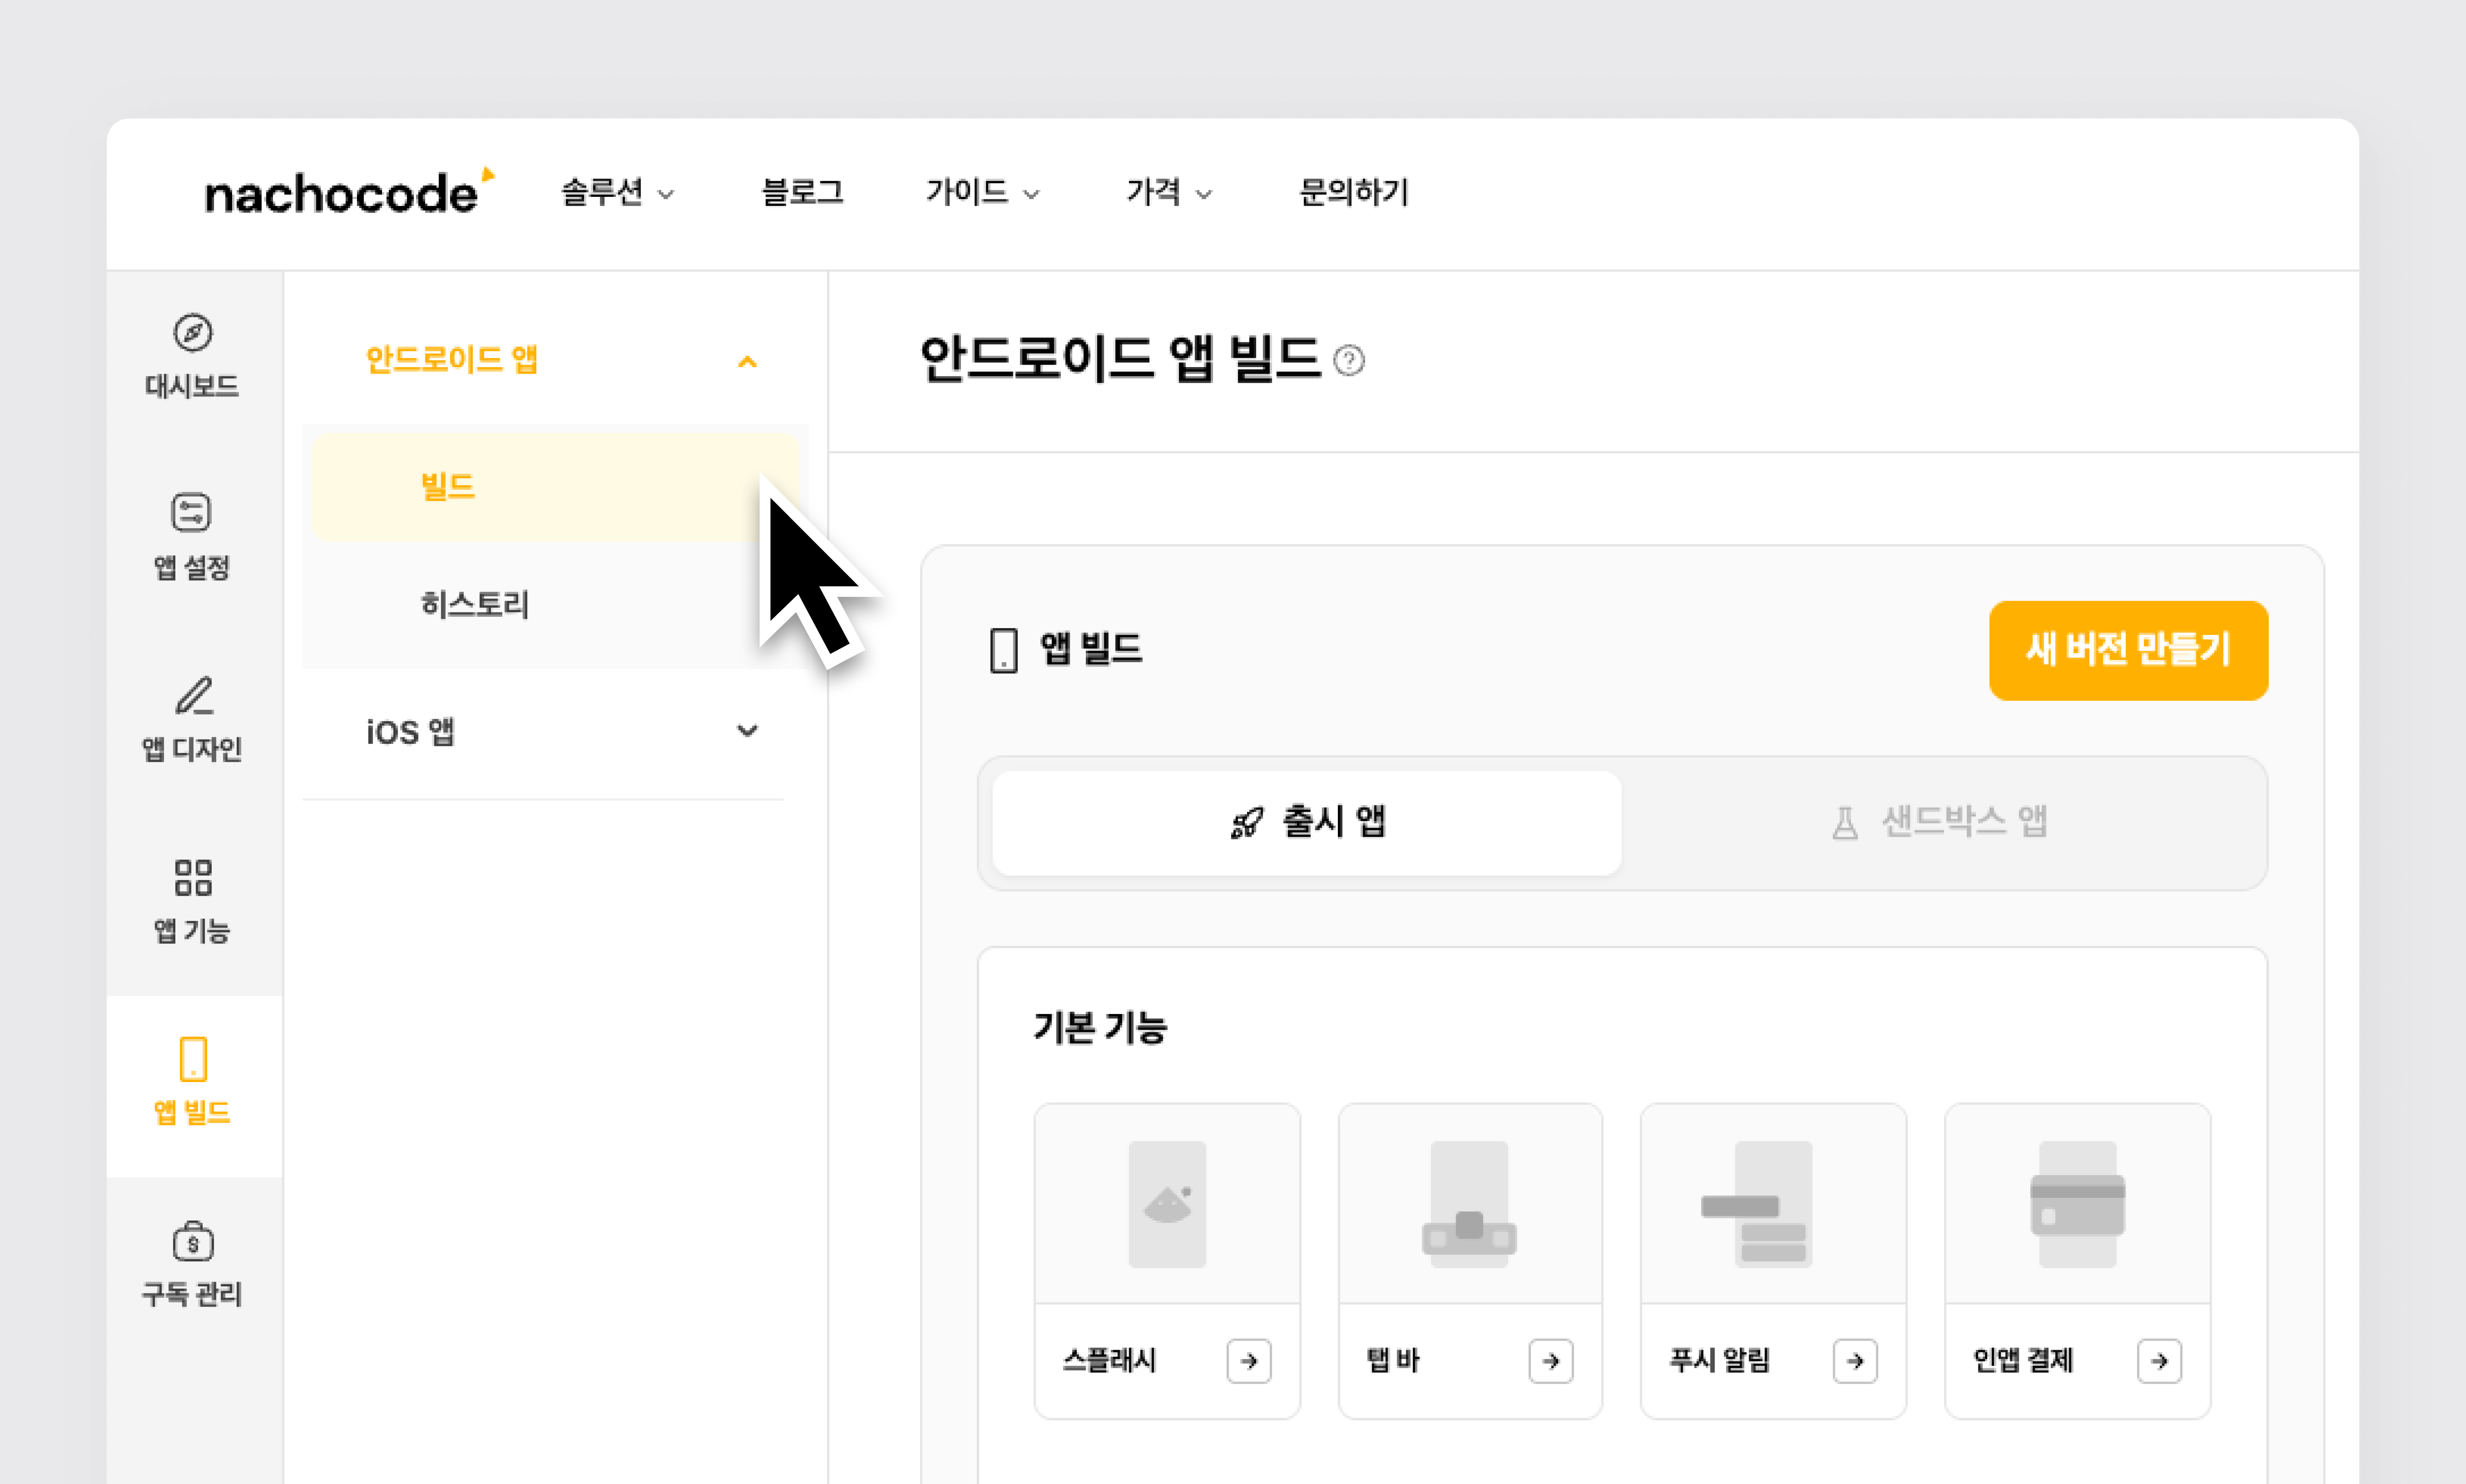Click the arrow icon on 탭 바 card
Screen dimensions: 2466x1484
(1551, 1361)
